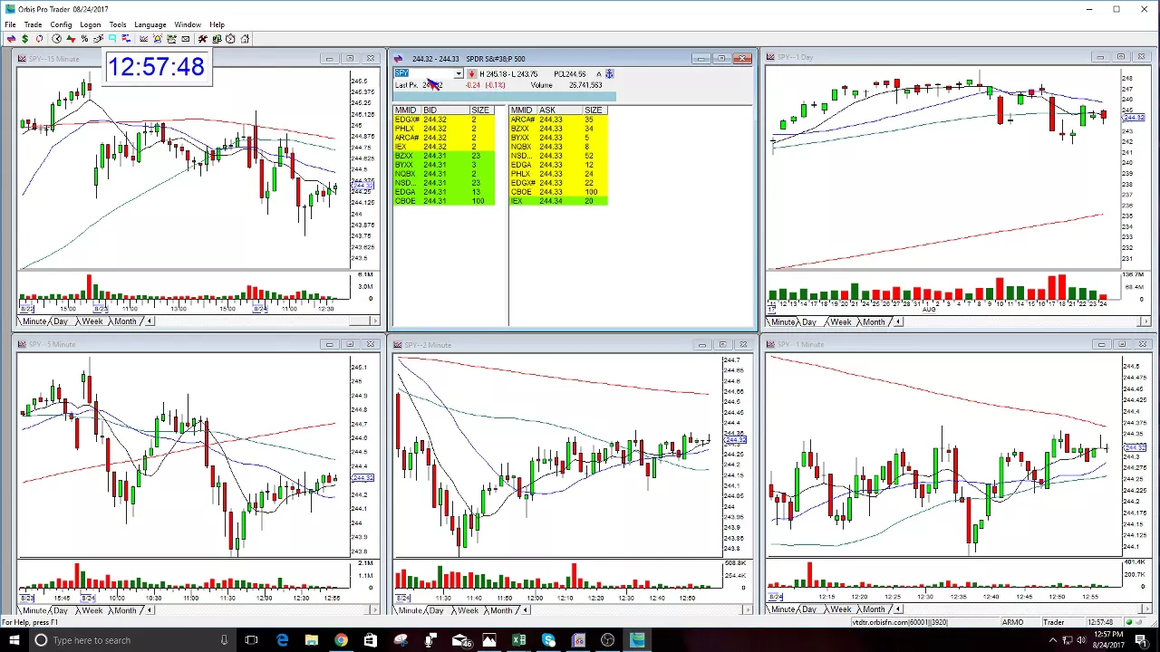Viewport: 1160px width, 652px height.
Task: Open Skype from the taskbar
Action: click(548, 640)
